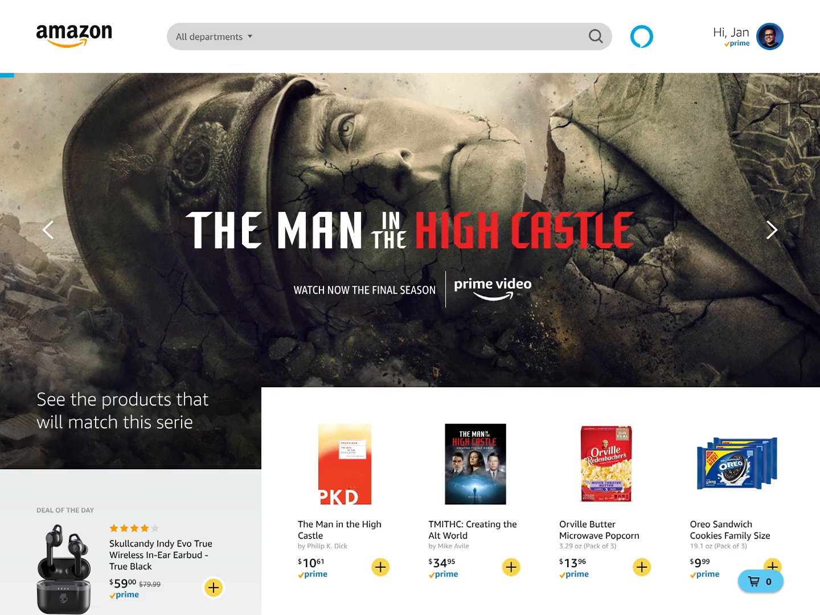Add Orville Butter Microwave Popcorn to cart
This screenshot has height=615, width=820.
point(642,567)
